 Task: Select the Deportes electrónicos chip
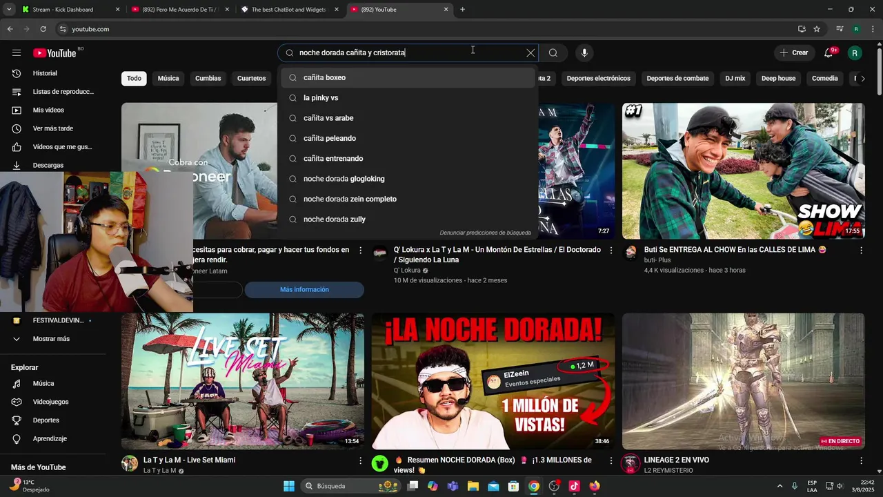599,79
